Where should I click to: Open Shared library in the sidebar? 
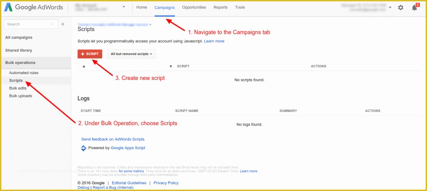point(19,50)
